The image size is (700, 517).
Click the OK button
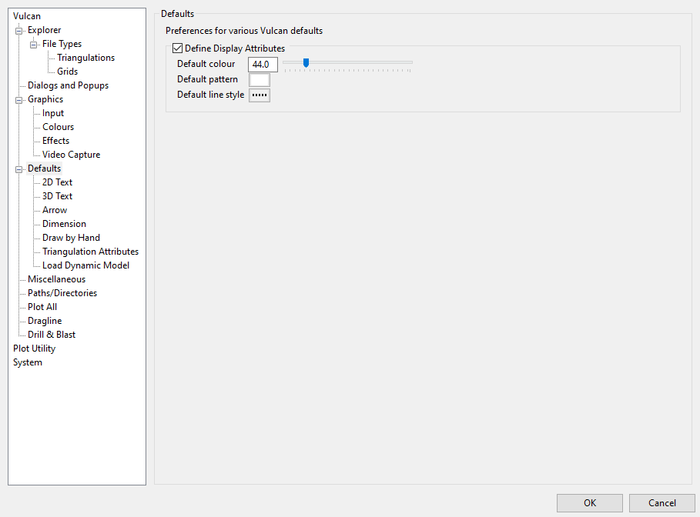pyautogui.click(x=589, y=502)
